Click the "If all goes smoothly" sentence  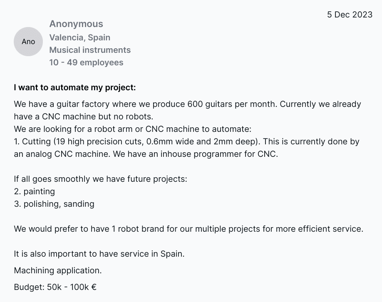[x=100, y=179]
